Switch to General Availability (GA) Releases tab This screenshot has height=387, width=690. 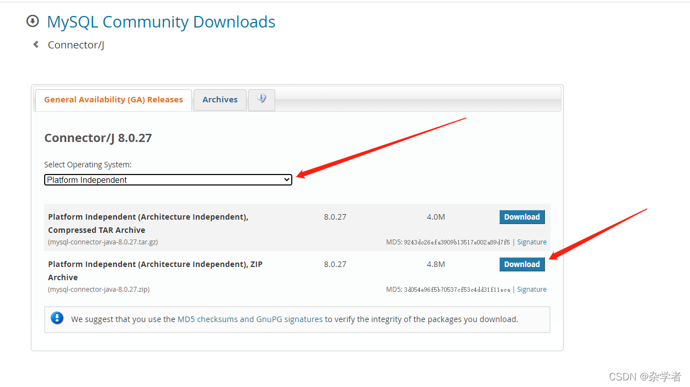click(114, 100)
